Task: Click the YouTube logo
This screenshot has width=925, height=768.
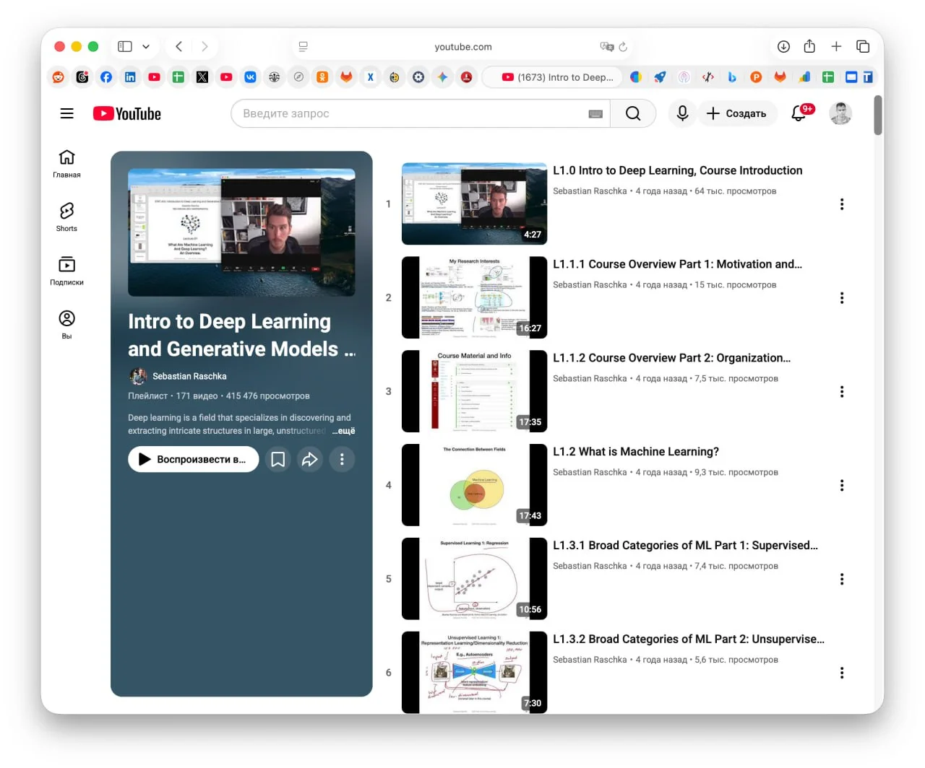Action: pyautogui.click(x=127, y=114)
